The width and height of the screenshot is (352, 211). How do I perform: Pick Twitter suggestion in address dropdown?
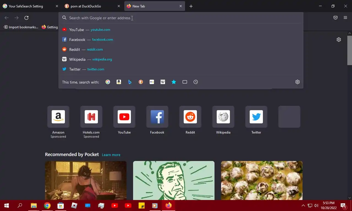pyautogui.click(x=181, y=69)
